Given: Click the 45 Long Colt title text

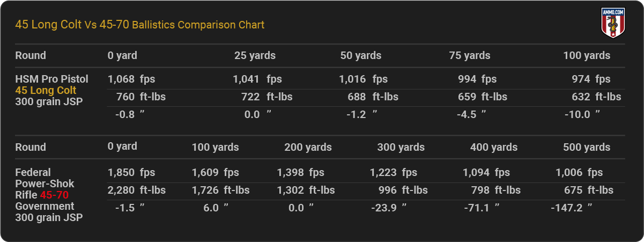Looking at the screenshot, I should (48, 25).
